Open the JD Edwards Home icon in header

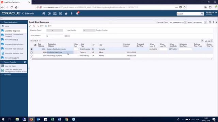point(44,14)
